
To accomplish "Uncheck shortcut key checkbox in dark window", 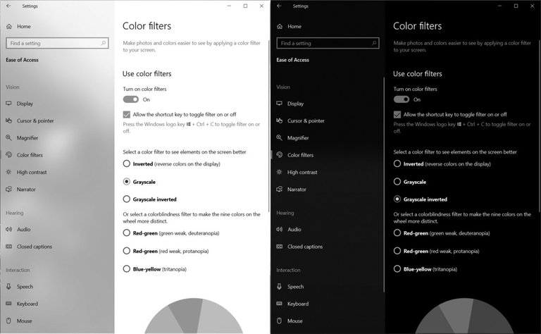I will click(x=397, y=114).
